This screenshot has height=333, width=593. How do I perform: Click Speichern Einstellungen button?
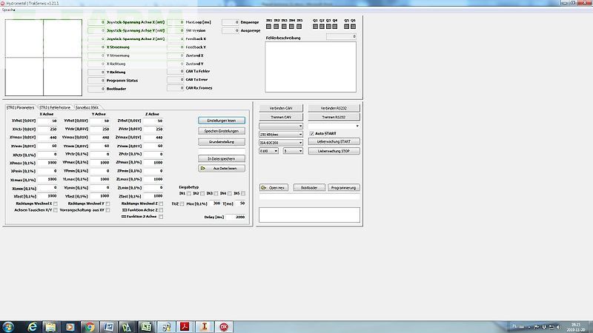pyautogui.click(x=222, y=131)
